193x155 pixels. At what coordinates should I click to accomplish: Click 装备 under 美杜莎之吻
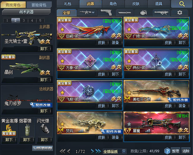click(x=182, y=106)
